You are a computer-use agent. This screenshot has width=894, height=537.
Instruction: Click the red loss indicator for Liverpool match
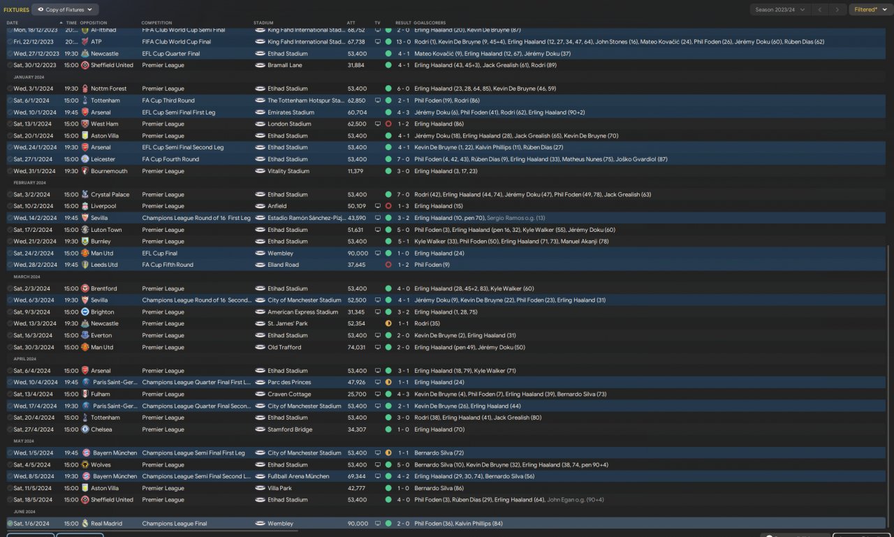tap(388, 207)
